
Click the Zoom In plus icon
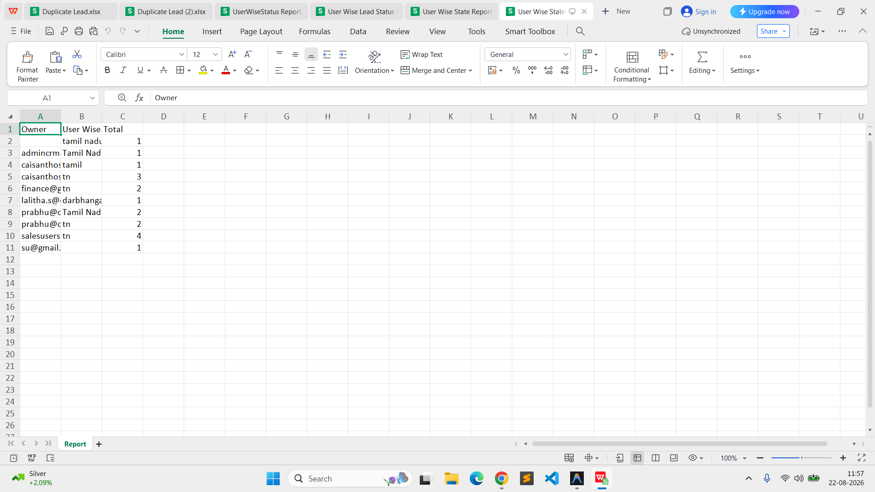(843, 458)
